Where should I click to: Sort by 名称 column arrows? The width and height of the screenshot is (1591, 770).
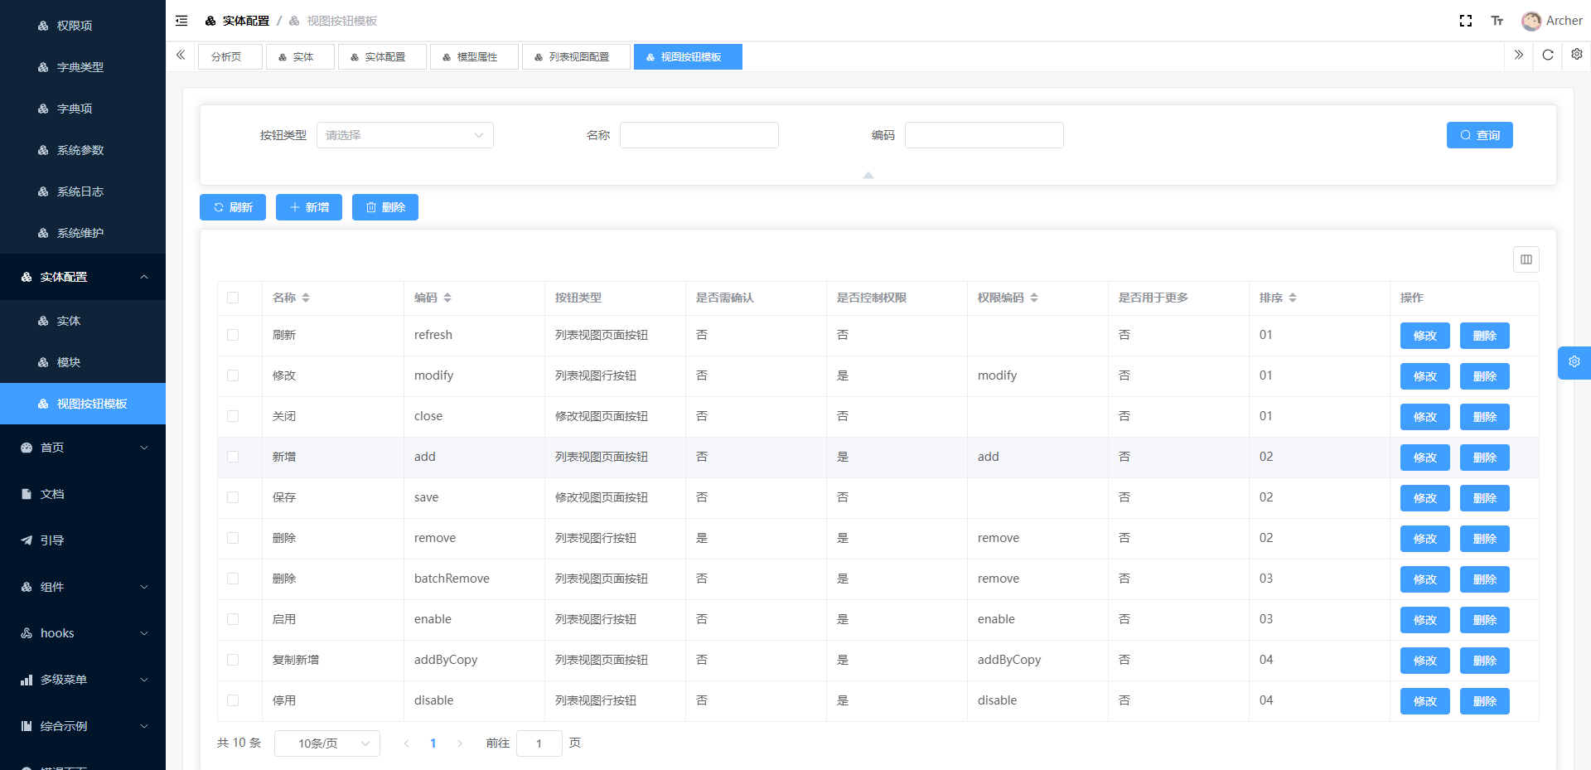[x=306, y=298]
